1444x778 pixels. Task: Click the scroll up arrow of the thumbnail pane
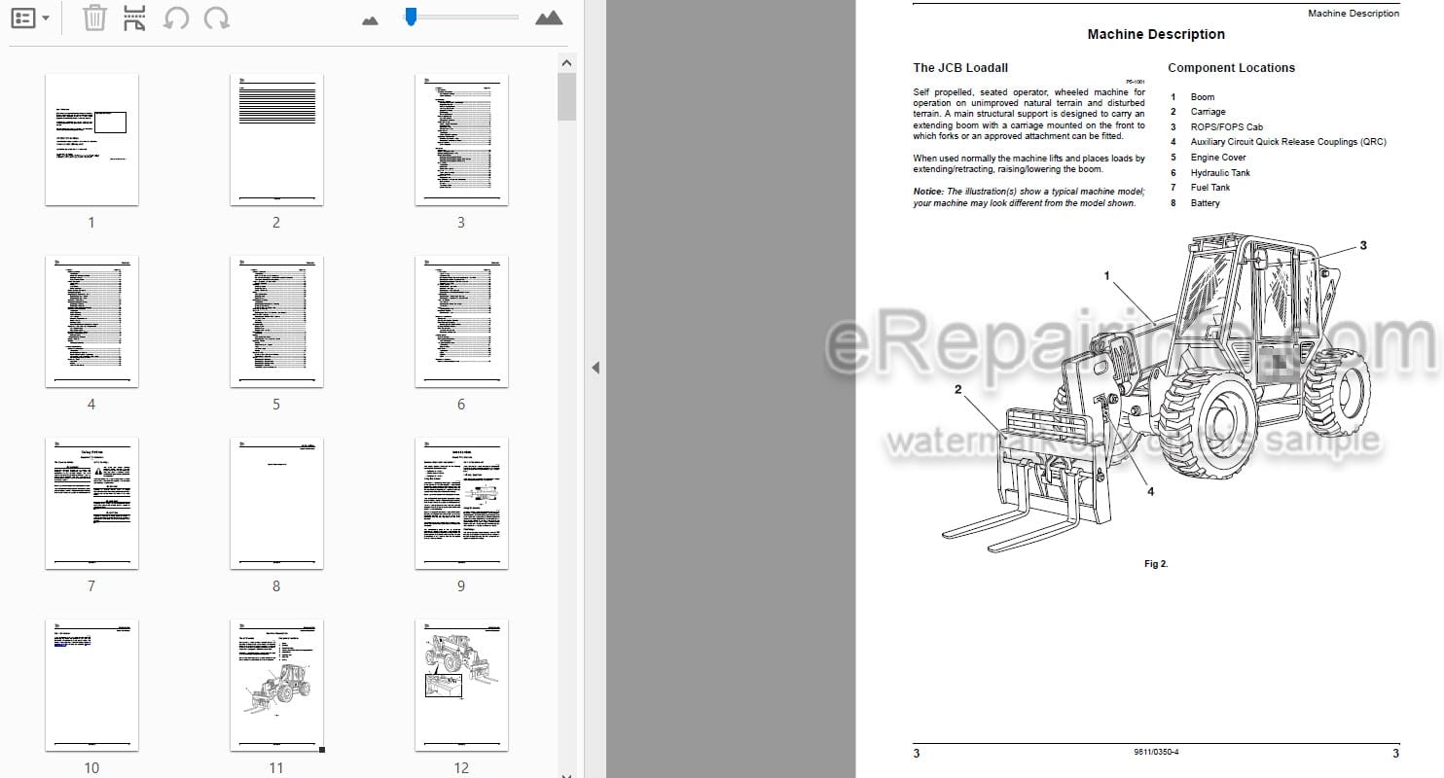pos(566,62)
